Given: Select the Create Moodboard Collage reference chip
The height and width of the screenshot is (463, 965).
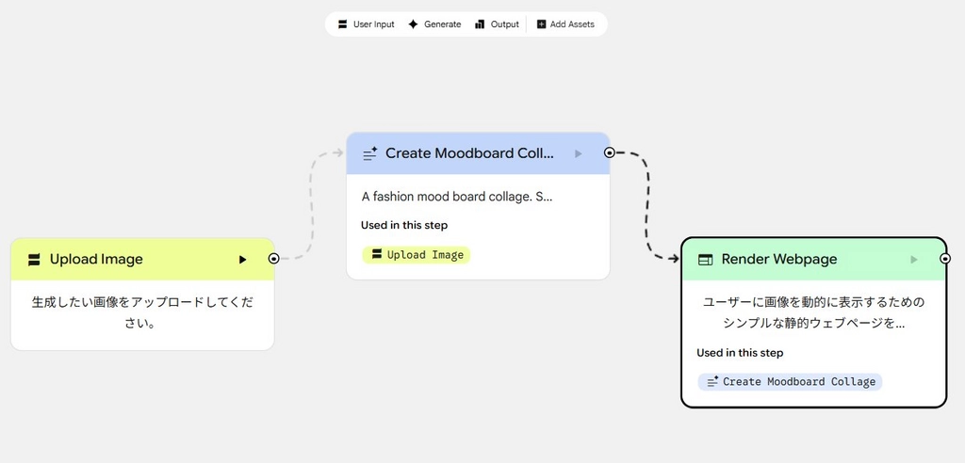Looking at the screenshot, I should click(x=790, y=381).
